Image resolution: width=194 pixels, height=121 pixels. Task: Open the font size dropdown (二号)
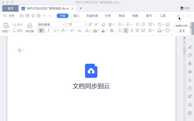pyautogui.click(x=85, y=24)
